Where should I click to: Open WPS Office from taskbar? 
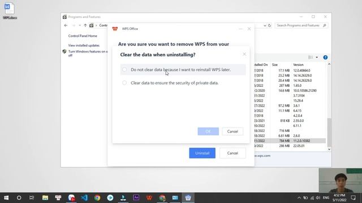coord(149,198)
